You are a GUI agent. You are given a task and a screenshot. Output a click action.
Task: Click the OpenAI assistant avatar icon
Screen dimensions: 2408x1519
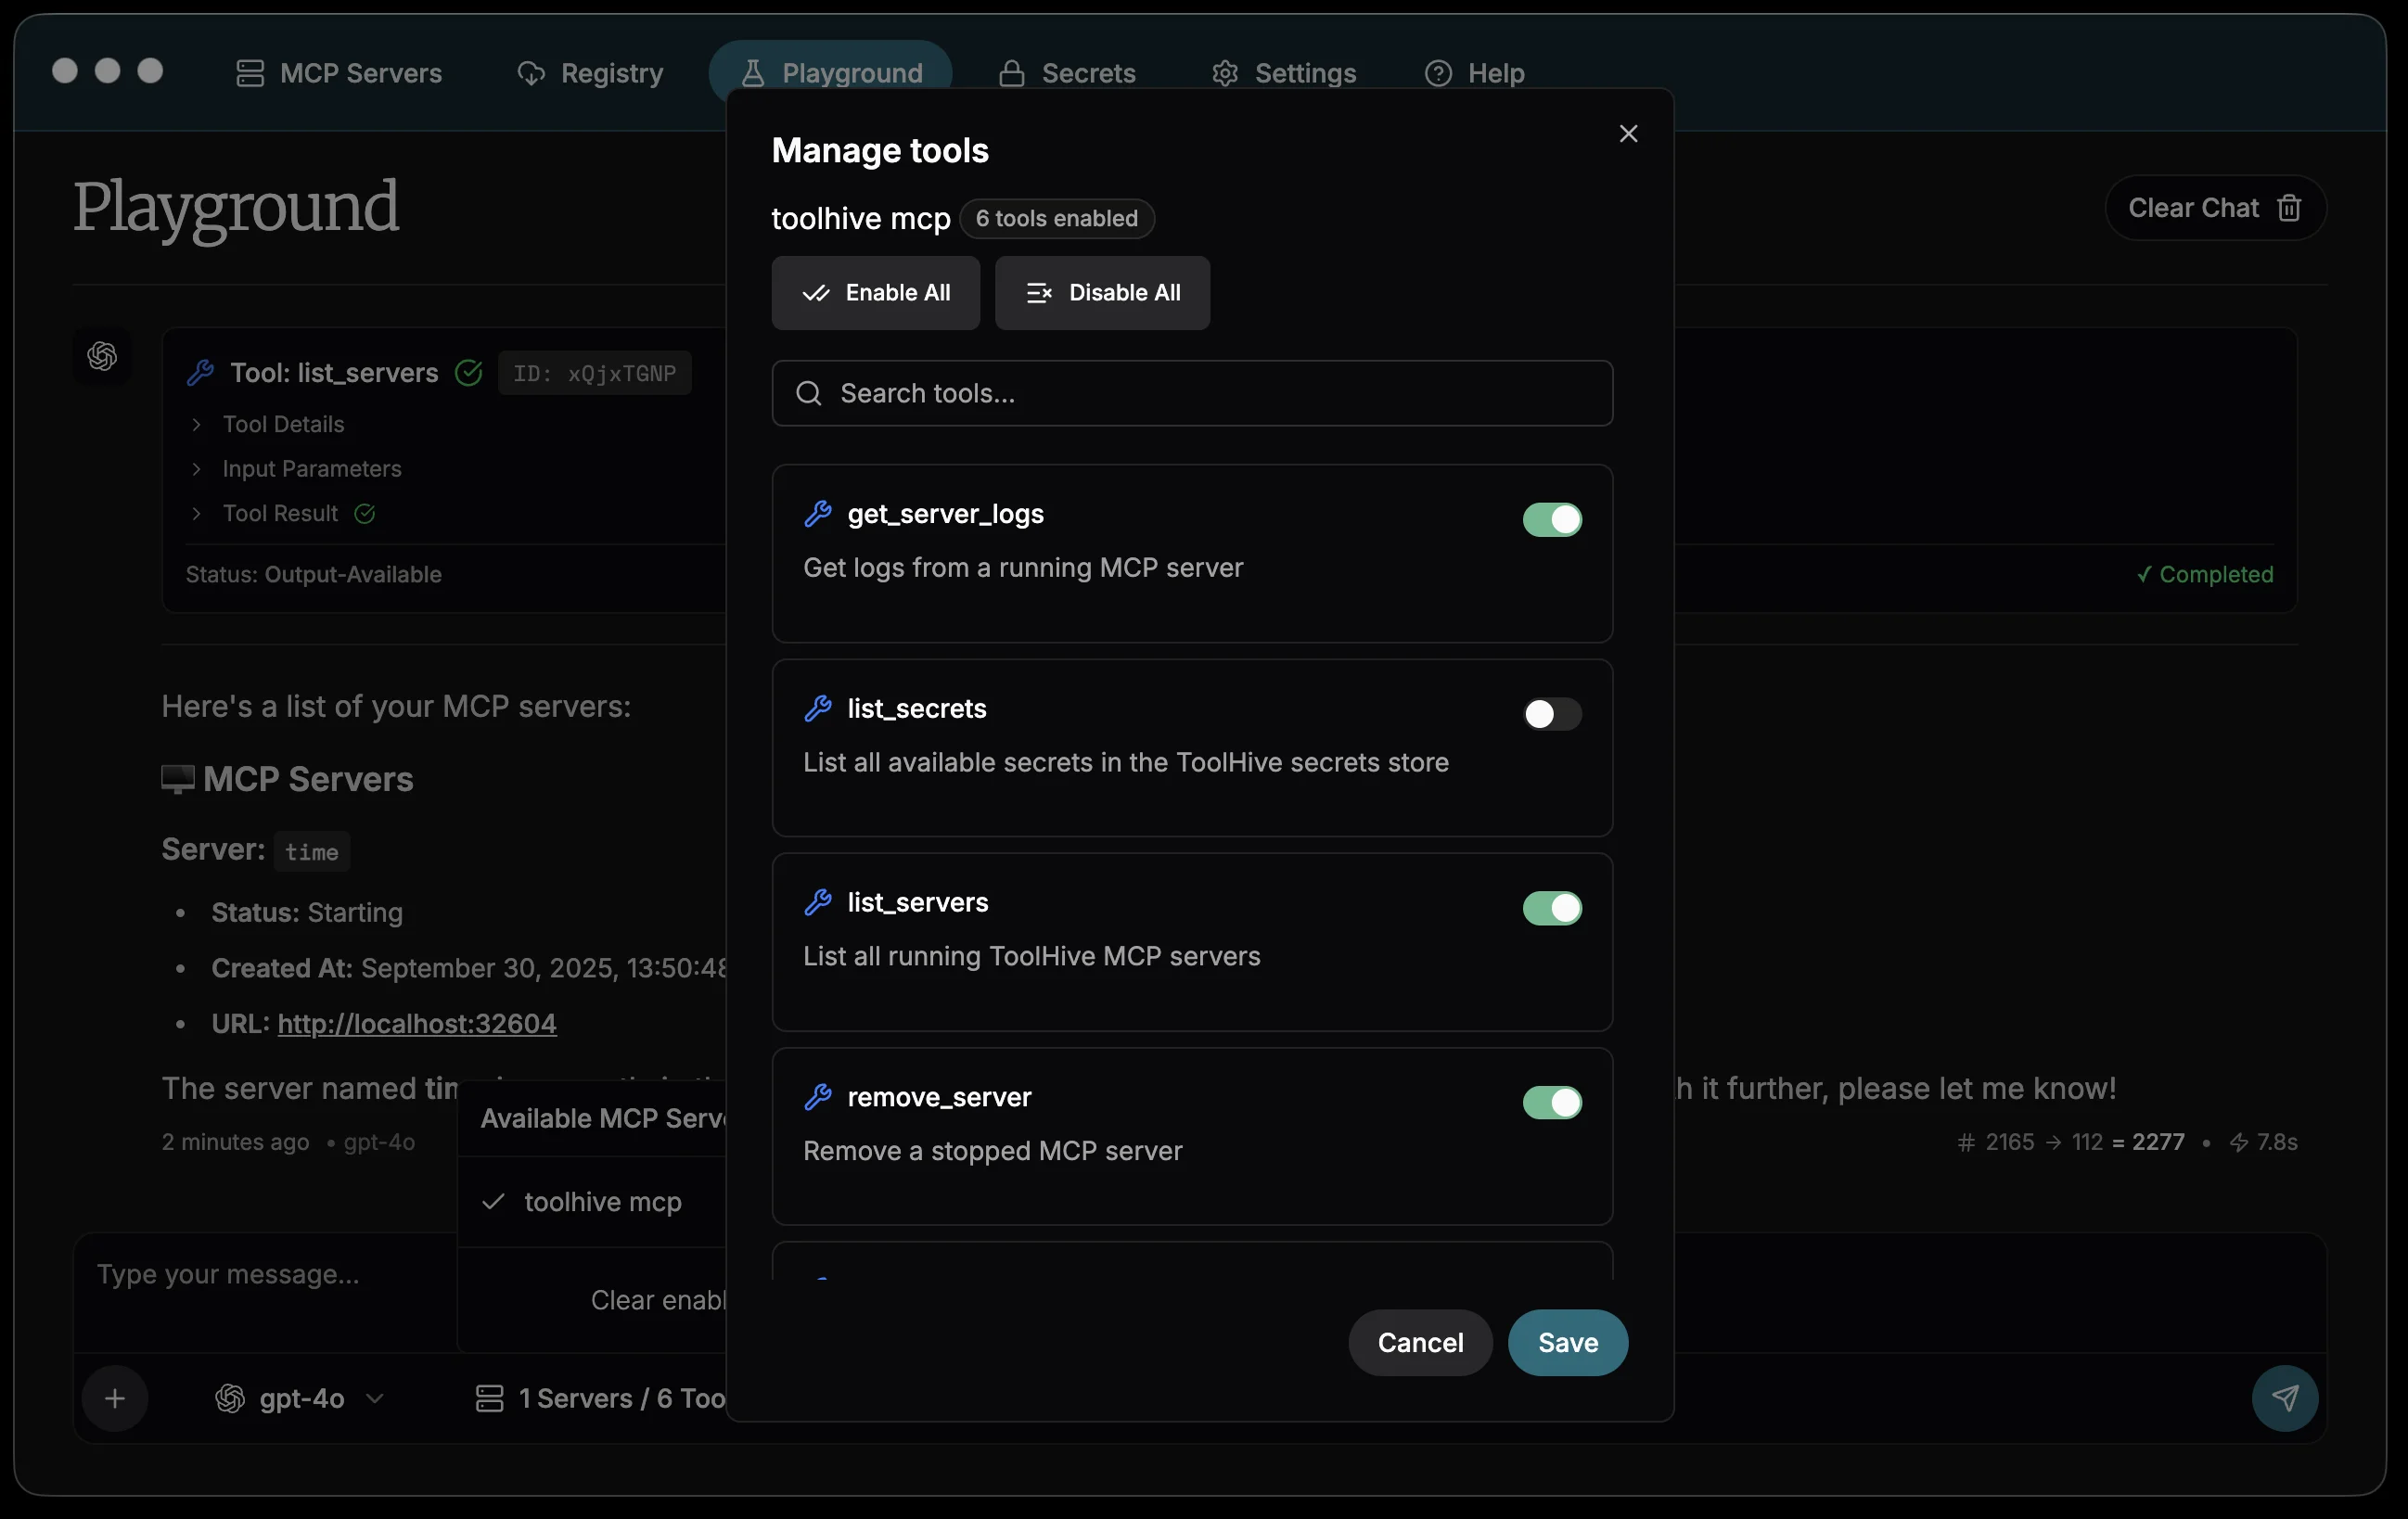pyautogui.click(x=102, y=356)
